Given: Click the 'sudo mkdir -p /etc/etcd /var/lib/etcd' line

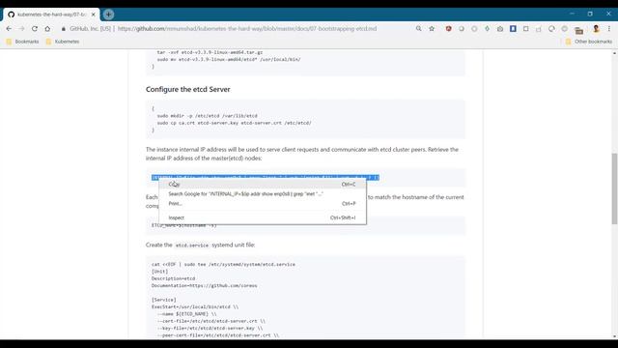Looking at the screenshot, I should pyautogui.click(x=207, y=116).
